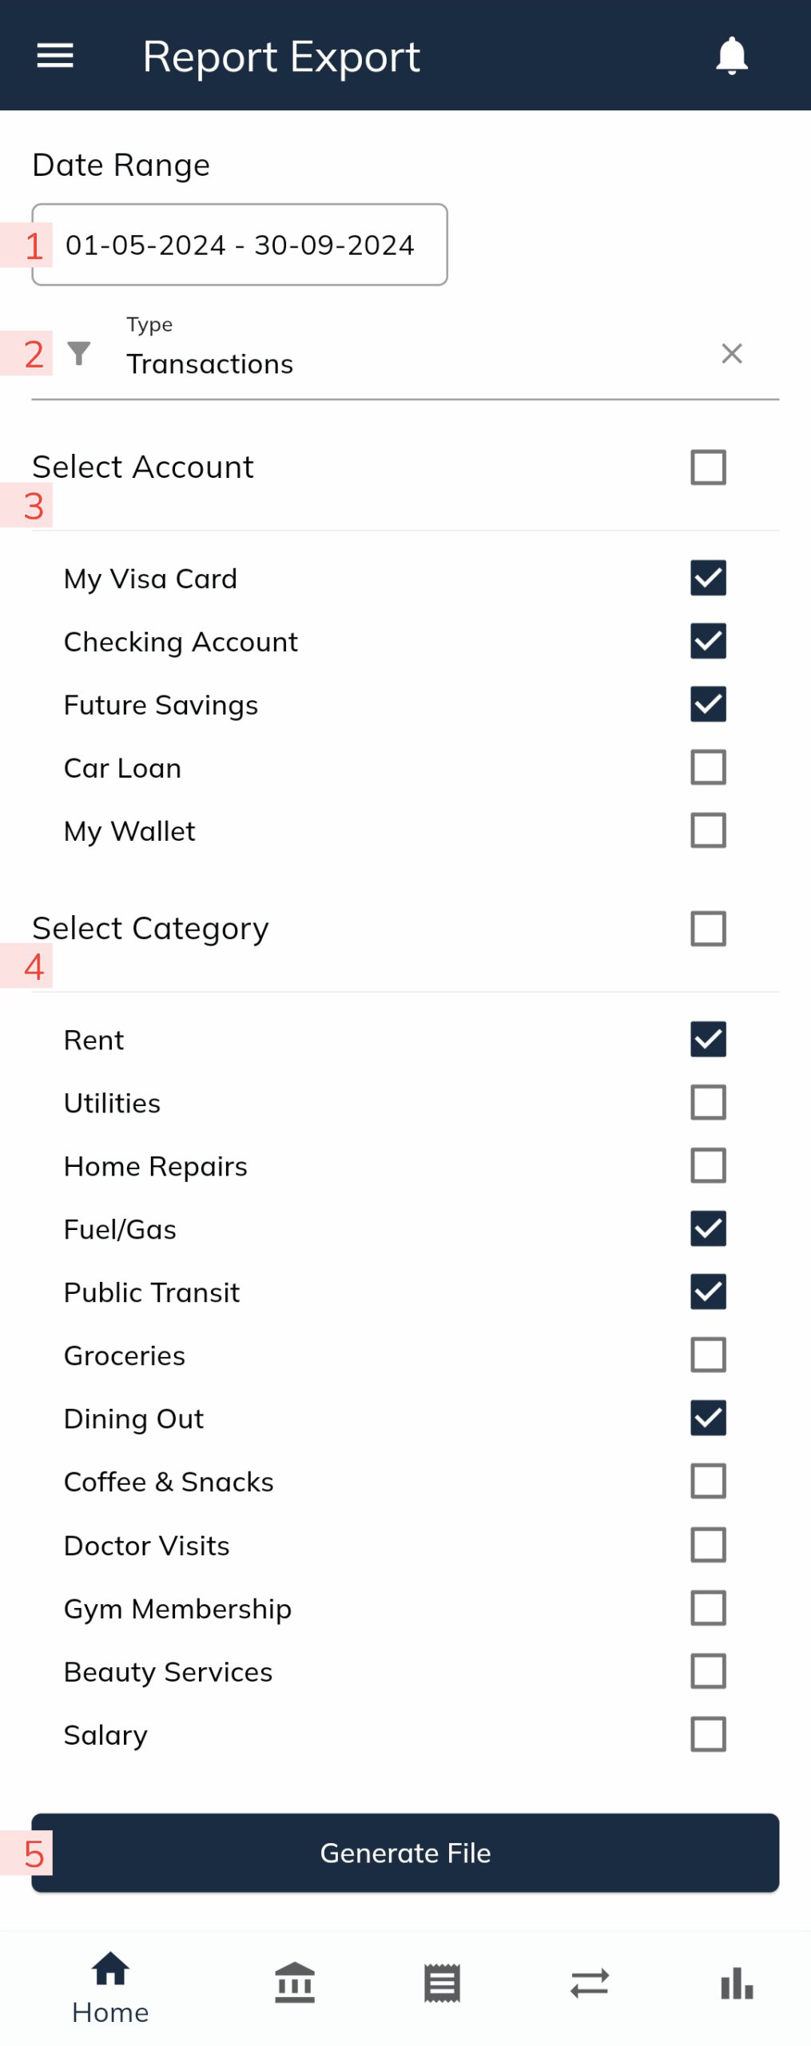Go to accounts bank icon tab
Image resolution: width=811 pixels, height=2046 pixels.
click(x=295, y=1981)
